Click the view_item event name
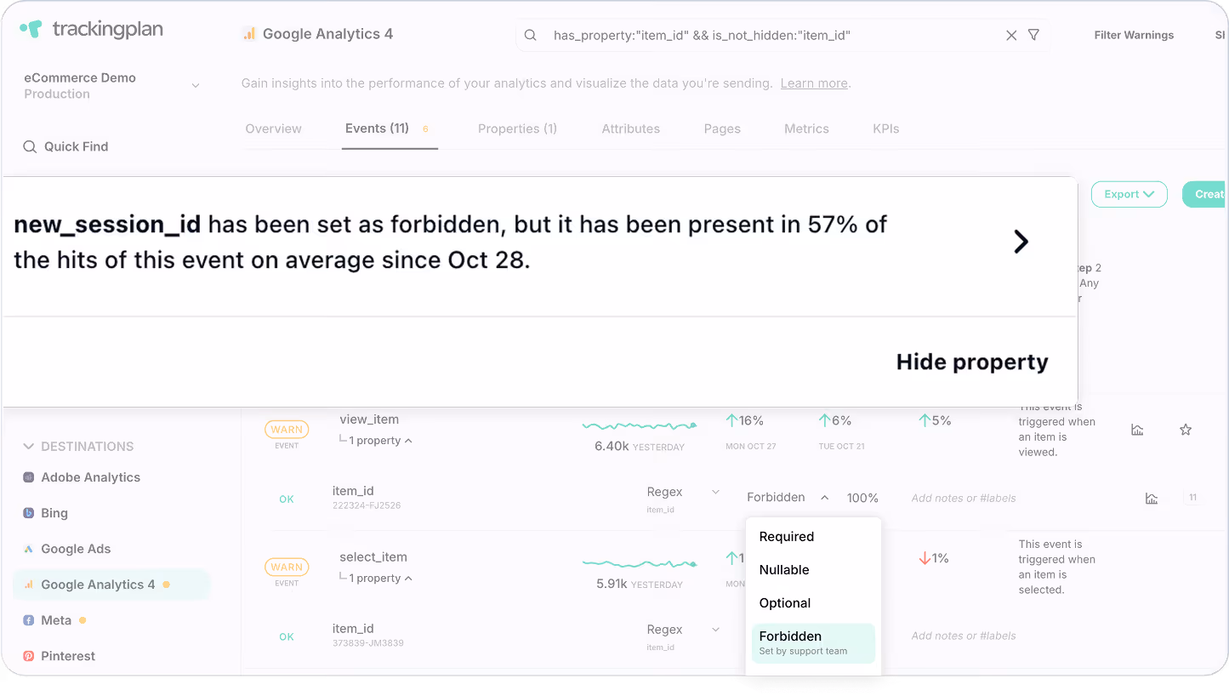1229x696 pixels. (369, 419)
